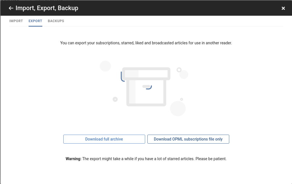Click the small ring bubble right of box lid

(x=179, y=70)
